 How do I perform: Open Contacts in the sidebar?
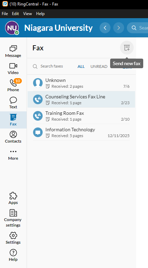click(13, 137)
